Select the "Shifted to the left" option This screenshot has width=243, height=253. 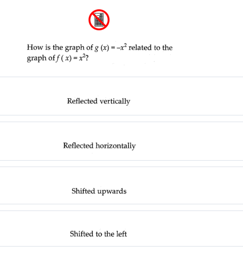click(x=122, y=228)
